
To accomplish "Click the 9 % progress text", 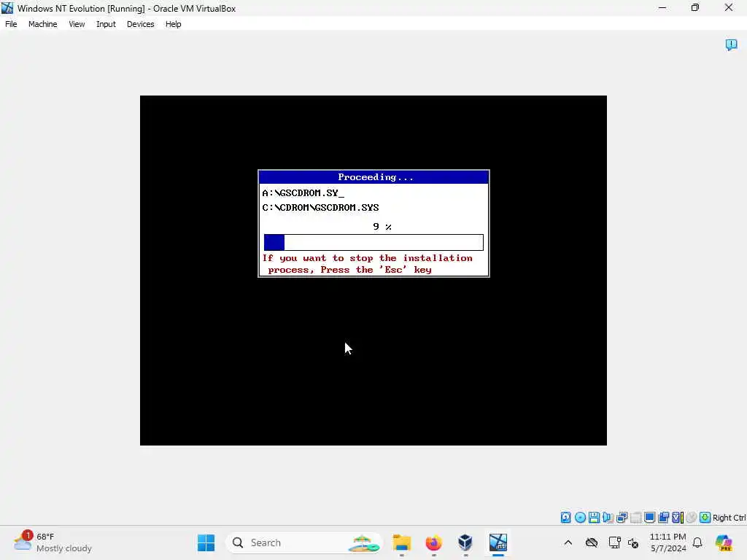I will coord(382,227).
